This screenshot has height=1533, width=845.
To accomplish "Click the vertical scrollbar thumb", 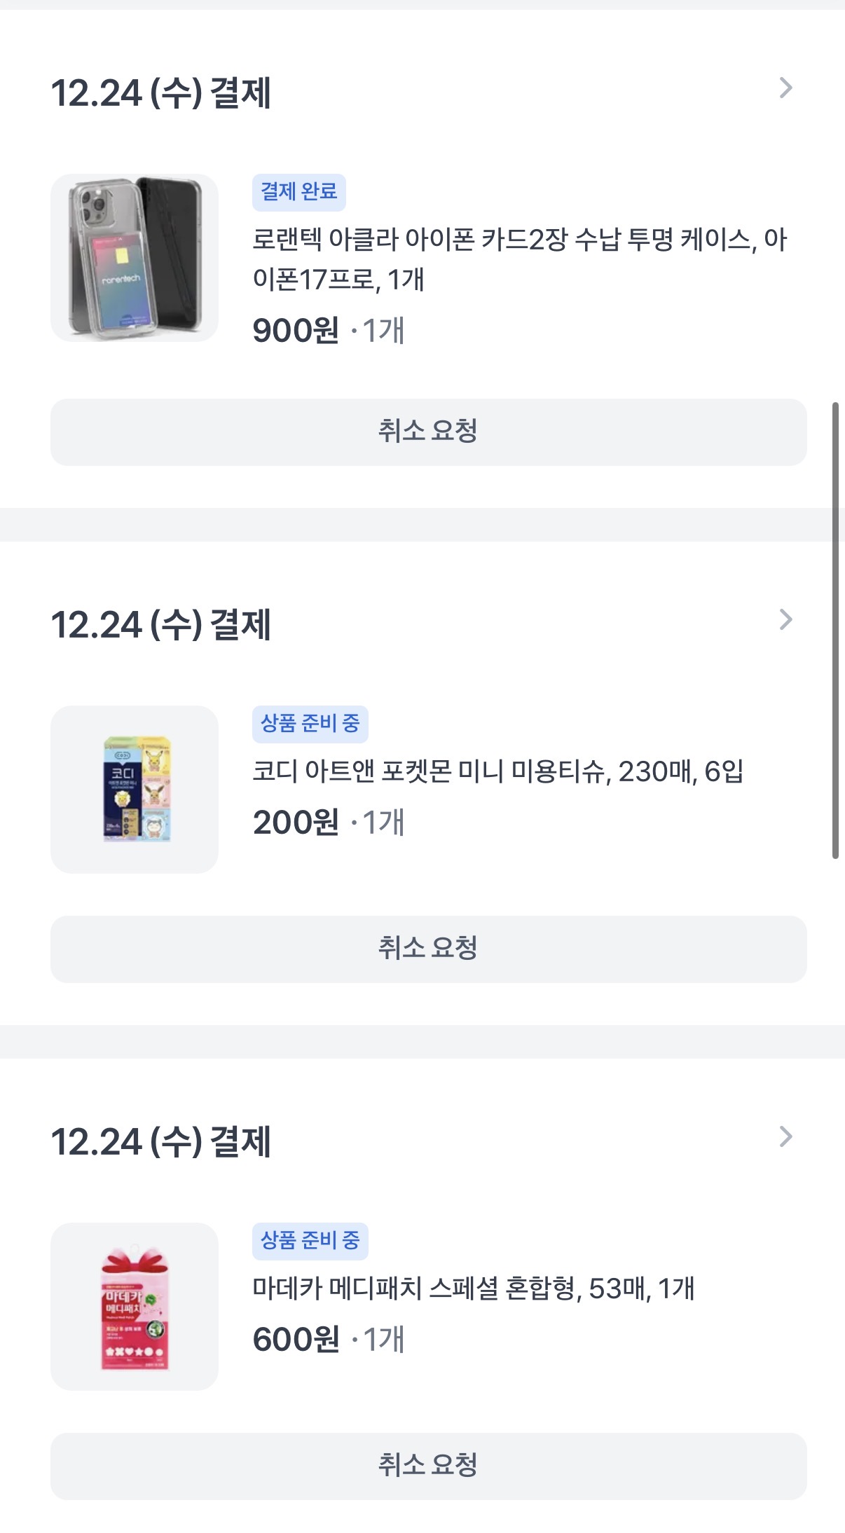I will (834, 631).
